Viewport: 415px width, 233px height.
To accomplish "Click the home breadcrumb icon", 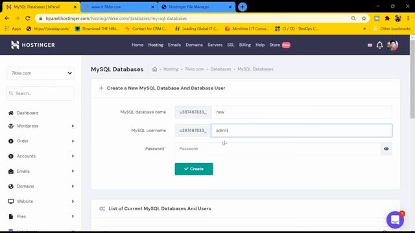I will coord(154,69).
